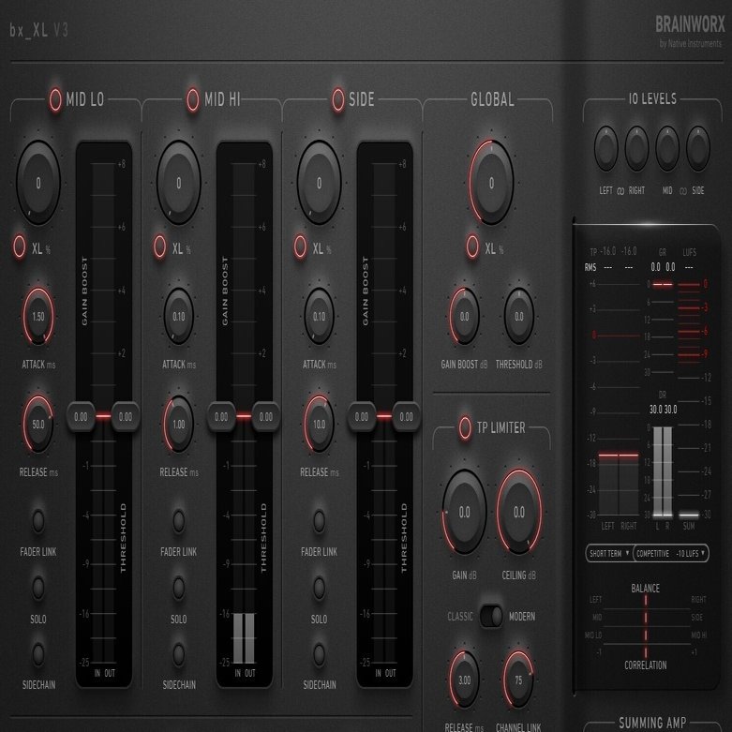Click the GR 0.0 0.0 readout
The height and width of the screenshot is (732, 732).
(x=663, y=267)
